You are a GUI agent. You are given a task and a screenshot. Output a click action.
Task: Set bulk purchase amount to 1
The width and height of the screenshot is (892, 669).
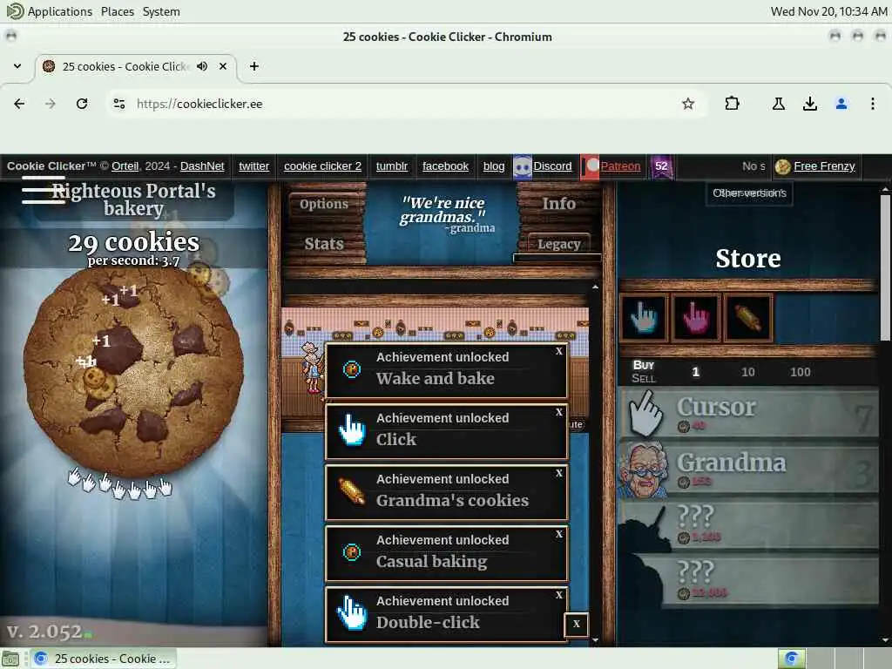tap(695, 372)
